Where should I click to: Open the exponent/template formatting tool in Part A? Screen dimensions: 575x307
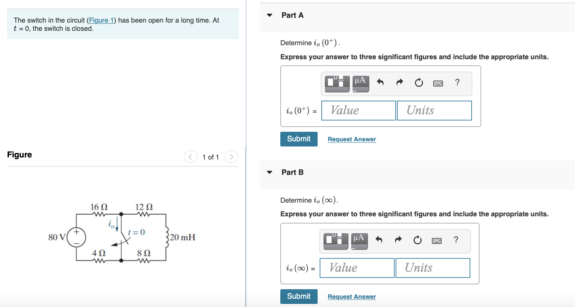click(336, 83)
